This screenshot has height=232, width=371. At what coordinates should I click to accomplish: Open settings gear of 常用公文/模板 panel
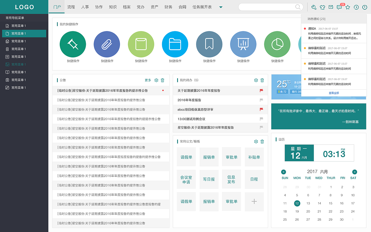coord(256,142)
